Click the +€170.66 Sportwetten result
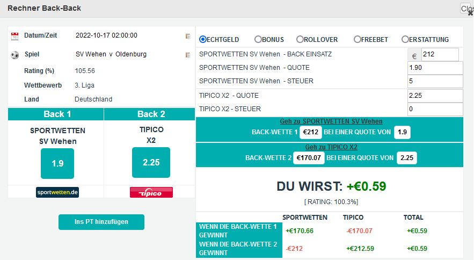 [x=300, y=231]
